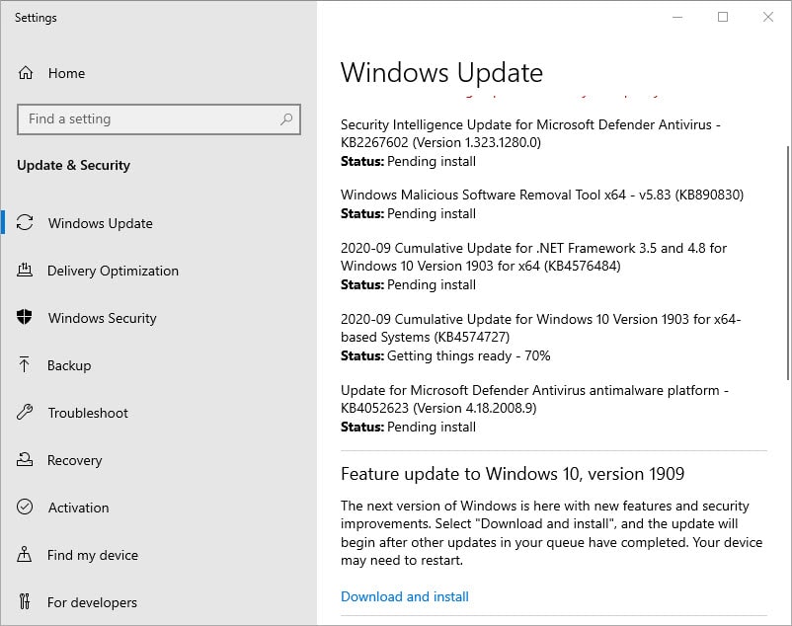Close the Settings window
Screen dimensions: 792x626
coord(767,17)
